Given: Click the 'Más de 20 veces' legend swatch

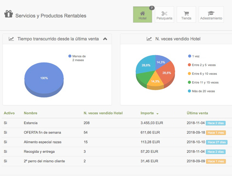Looking at the screenshot, I should coord(189,91).
